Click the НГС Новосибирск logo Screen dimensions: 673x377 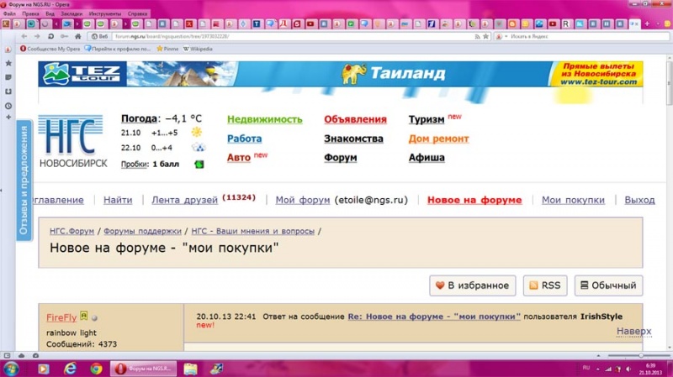(72, 141)
